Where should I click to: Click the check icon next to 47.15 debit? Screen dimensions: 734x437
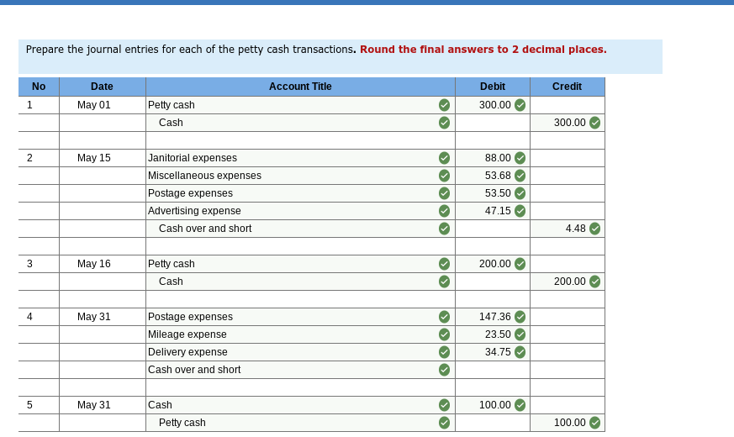(520, 211)
